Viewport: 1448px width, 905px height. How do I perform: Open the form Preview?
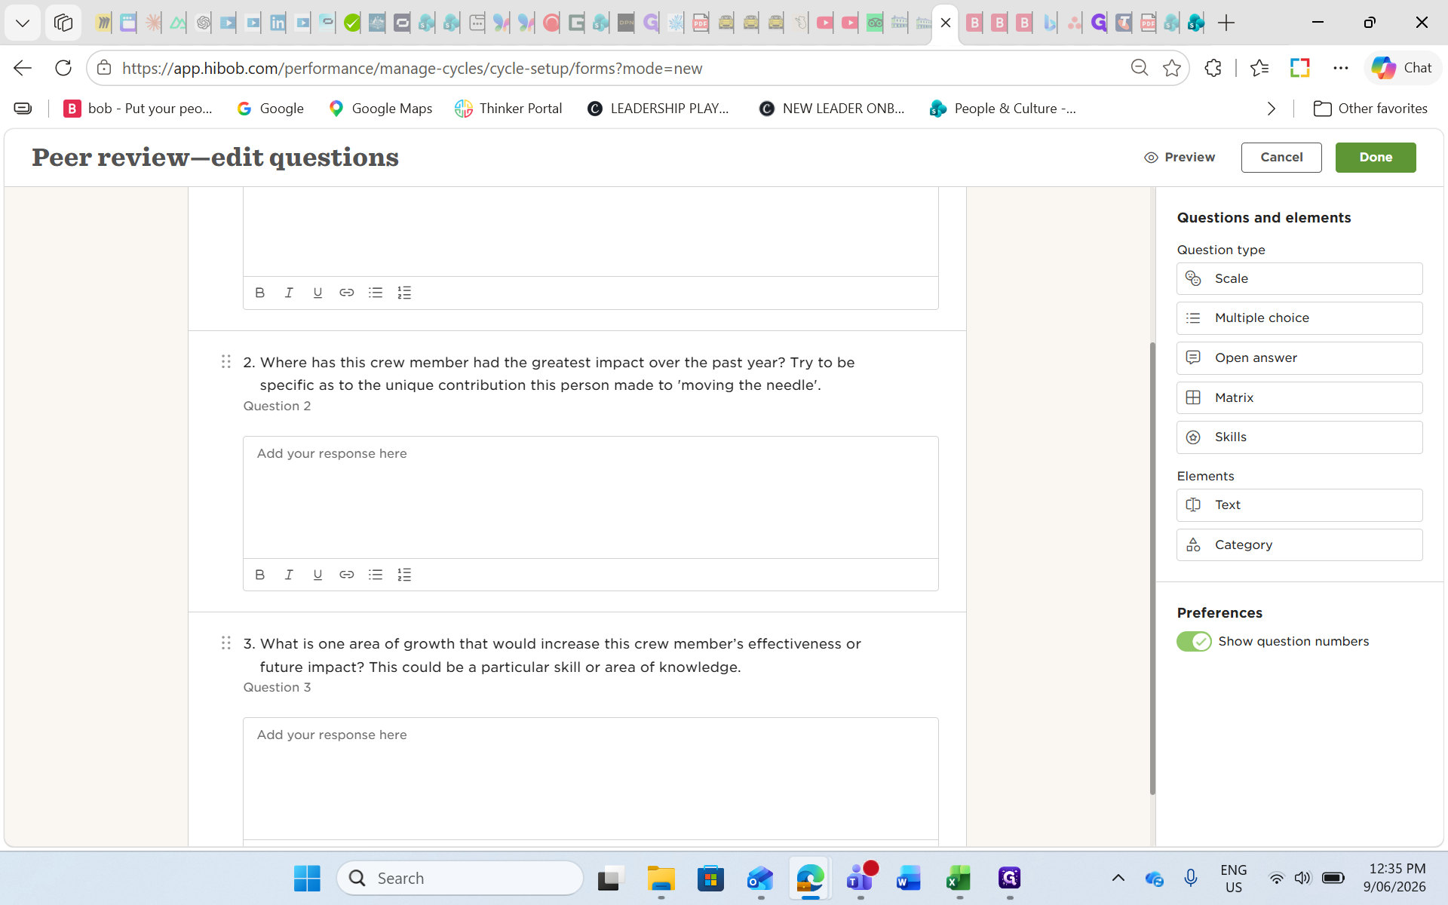click(x=1180, y=157)
